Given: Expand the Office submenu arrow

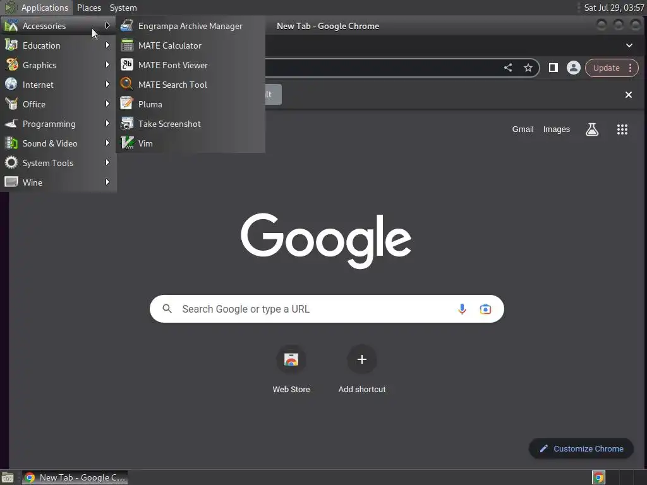Looking at the screenshot, I should 107,104.
